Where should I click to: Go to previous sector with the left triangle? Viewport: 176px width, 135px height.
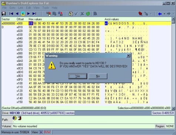coord(17,14)
